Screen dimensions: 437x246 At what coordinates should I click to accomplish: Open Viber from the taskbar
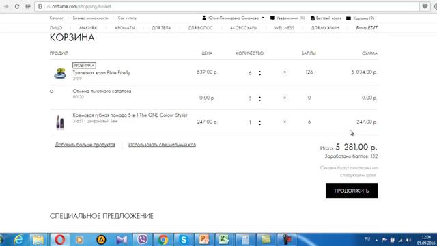pyautogui.click(x=143, y=240)
